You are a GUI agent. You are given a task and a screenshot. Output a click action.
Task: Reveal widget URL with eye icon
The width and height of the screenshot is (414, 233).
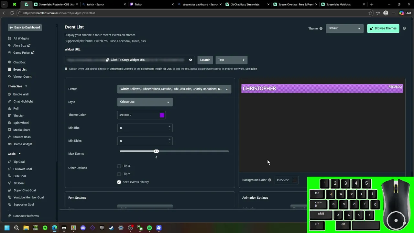tap(191, 60)
